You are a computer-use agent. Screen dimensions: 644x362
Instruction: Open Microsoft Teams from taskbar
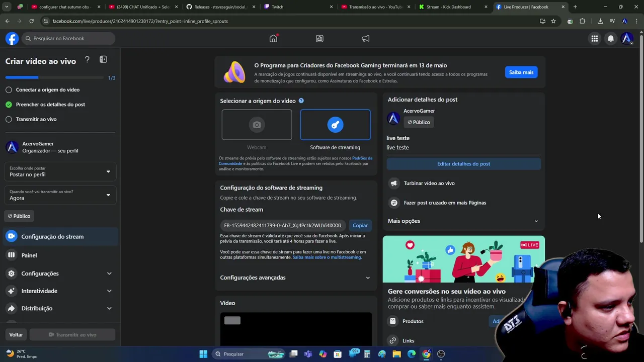pyautogui.click(x=308, y=354)
